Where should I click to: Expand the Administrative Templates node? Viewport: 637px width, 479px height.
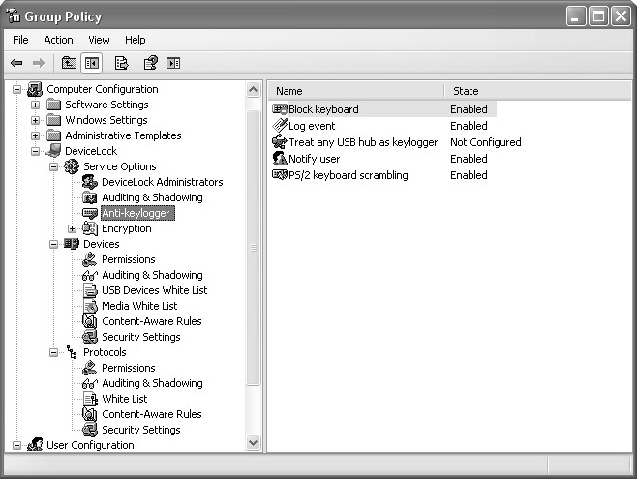point(36,135)
